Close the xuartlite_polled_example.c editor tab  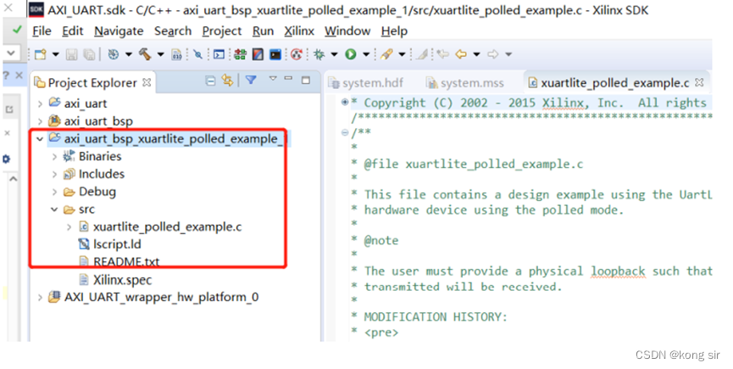tap(699, 82)
